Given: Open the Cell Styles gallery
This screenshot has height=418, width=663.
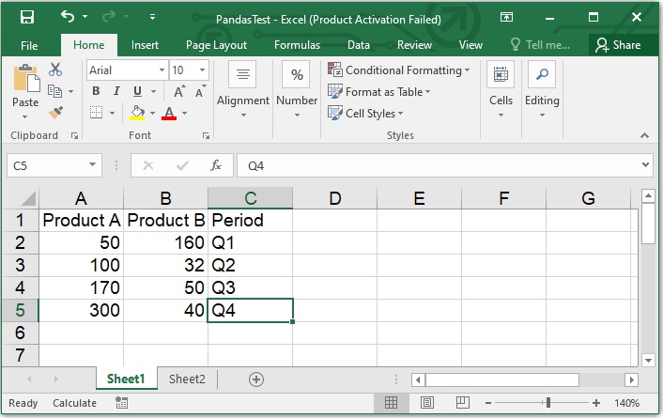Looking at the screenshot, I should click(x=364, y=113).
